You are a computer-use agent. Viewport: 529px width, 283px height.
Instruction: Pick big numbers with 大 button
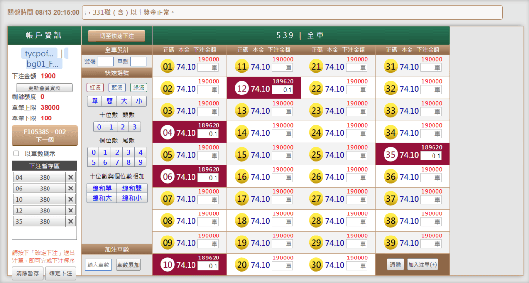point(124,101)
